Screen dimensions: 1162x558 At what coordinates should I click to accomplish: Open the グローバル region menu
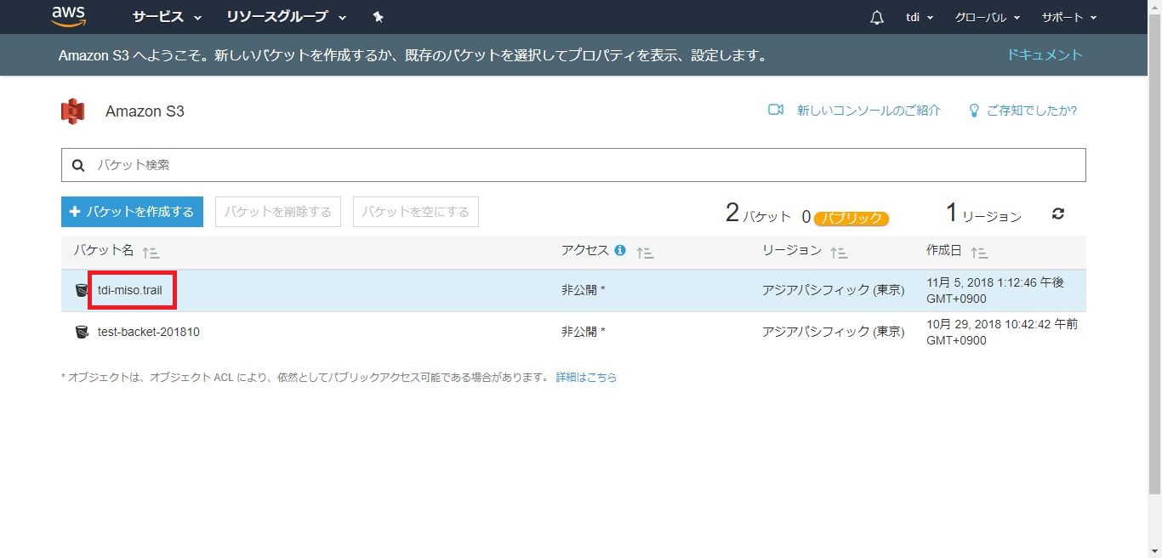pyautogui.click(x=987, y=17)
